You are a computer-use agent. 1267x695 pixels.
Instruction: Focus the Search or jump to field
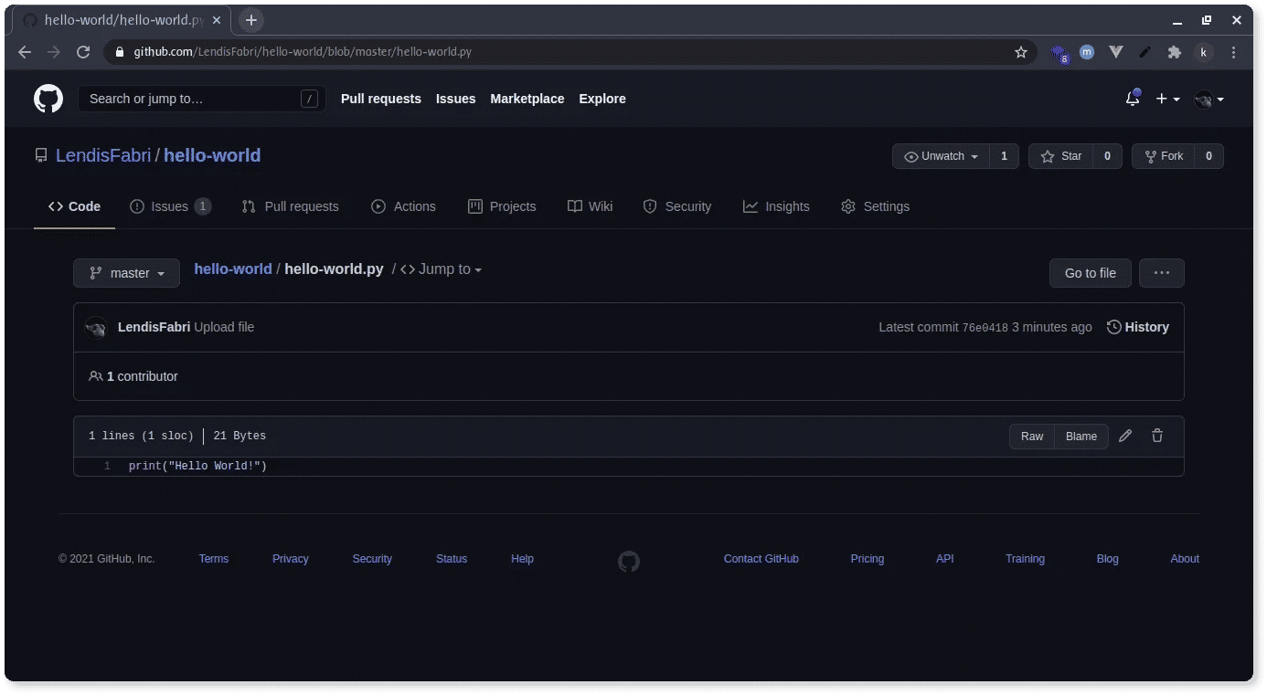coord(202,99)
